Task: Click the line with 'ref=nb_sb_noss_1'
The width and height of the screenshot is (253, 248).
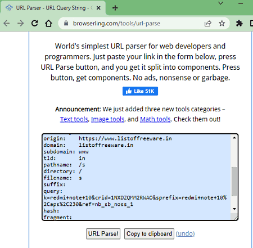Action: point(88,204)
